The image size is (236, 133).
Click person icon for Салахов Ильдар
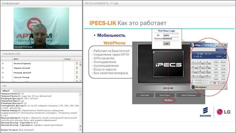click(x=77, y=77)
